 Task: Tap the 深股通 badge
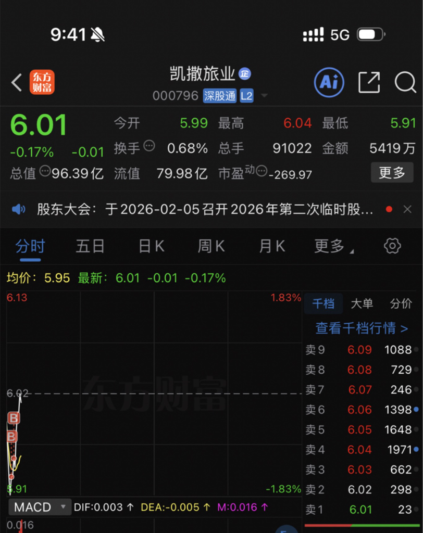[x=219, y=96]
